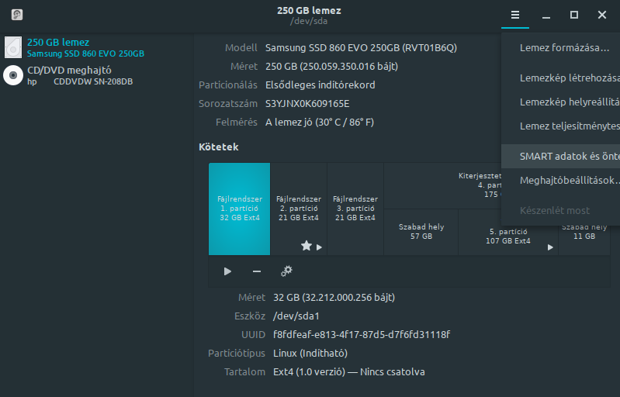Click the mounted arrow on 2. partíció

(319, 247)
